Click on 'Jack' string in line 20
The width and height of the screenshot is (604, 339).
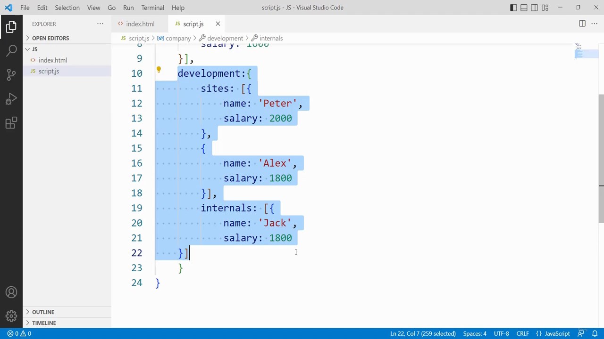pyautogui.click(x=275, y=223)
